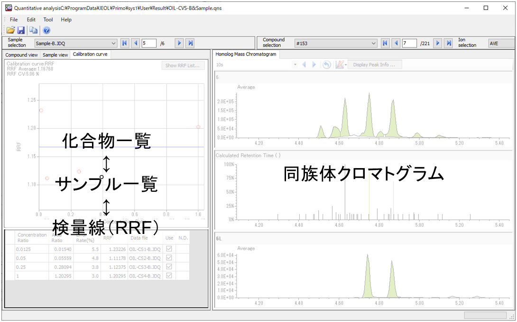Click the Open file folder icon
Viewport: 517px width, 322px height.
pyautogui.click(x=10, y=30)
